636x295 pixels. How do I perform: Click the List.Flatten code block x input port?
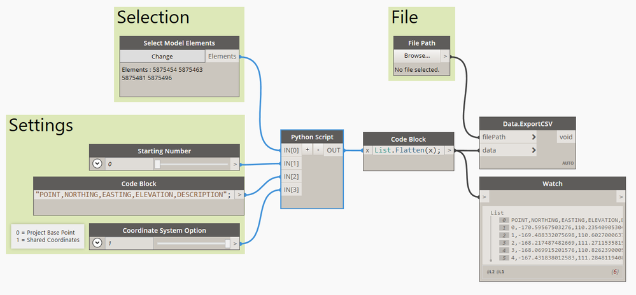click(x=367, y=150)
